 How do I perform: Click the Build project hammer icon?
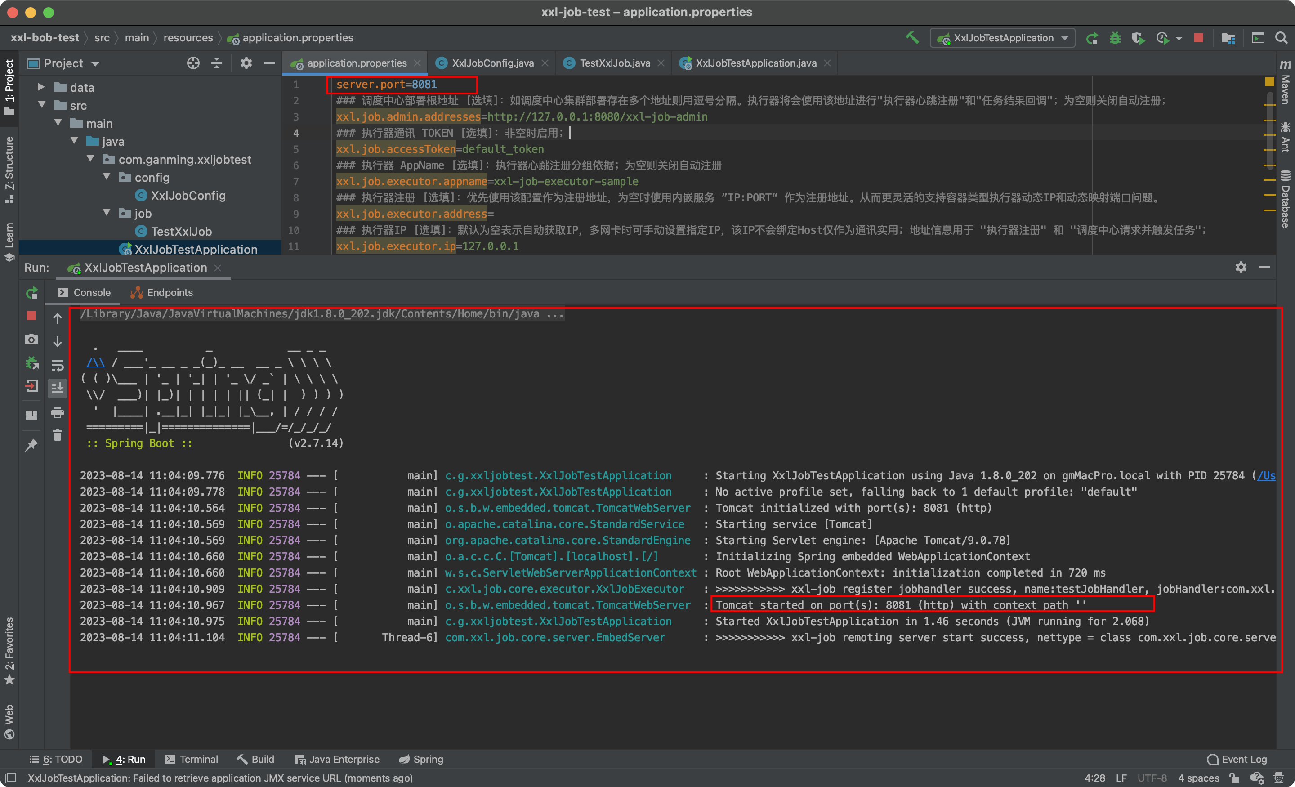coord(912,38)
